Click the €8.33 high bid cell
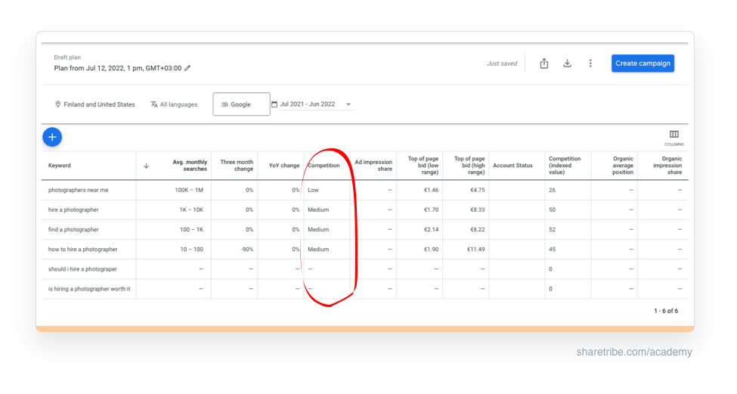Viewport: 737px width, 394px height. point(478,210)
